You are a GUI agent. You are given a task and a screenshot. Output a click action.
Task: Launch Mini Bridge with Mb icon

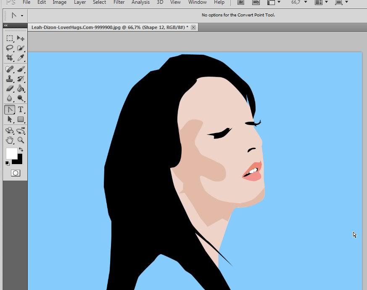click(x=256, y=3)
